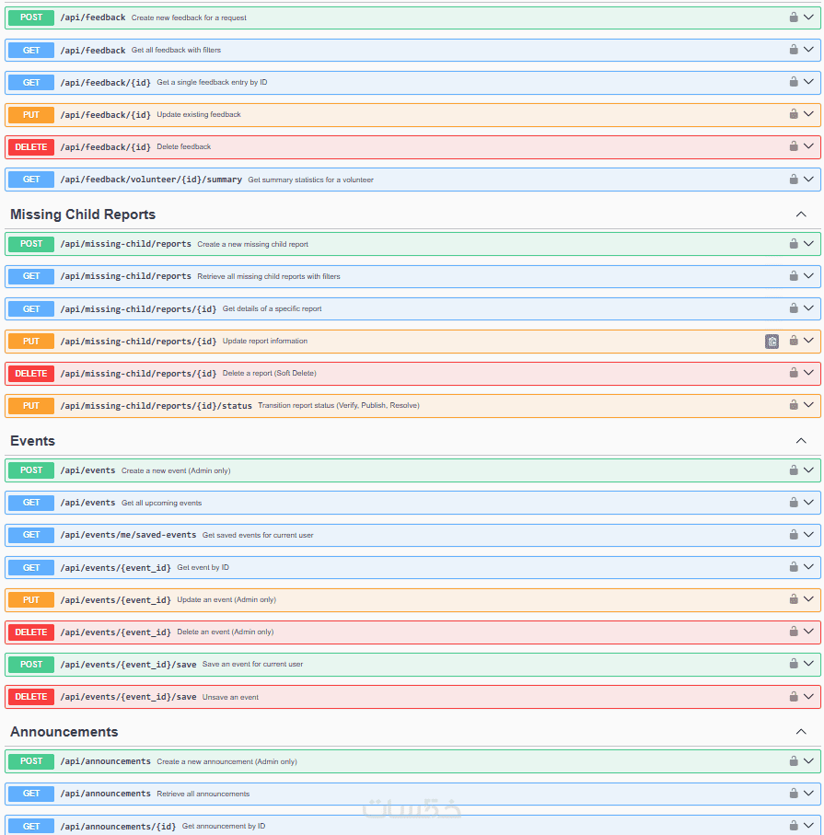
Task: Collapse the Missing Child Reports section
Action: coord(801,215)
